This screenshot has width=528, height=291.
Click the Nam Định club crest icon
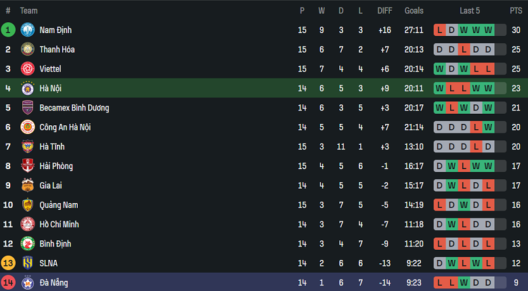tap(28, 30)
